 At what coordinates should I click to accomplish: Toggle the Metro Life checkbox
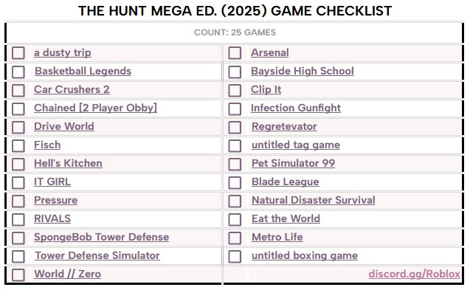pos(235,238)
